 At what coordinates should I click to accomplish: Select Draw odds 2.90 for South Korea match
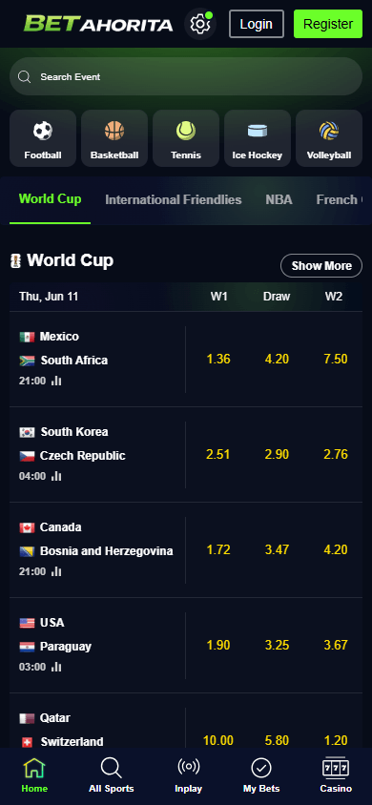tap(277, 454)
